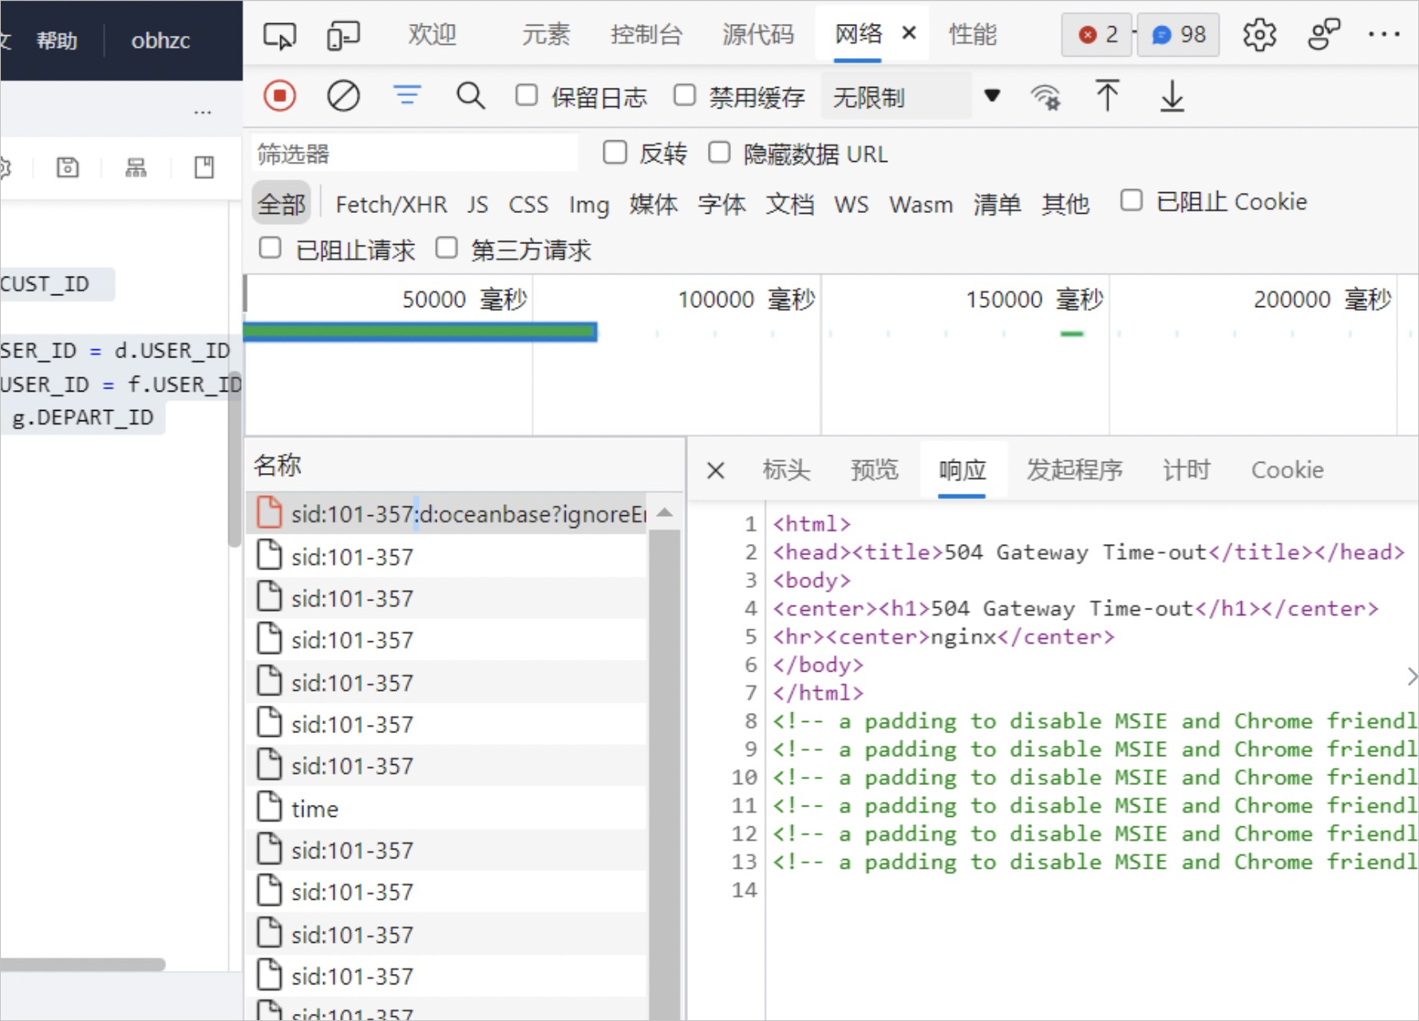Switch to the 预览 tab
This screenshot has width=1419, height=1021.
pos(874,470)
